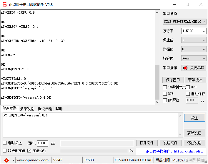This screenshot has width=208, height=164.
Task: Toggle the 发送新行 checkbox
Action: coord(29,151)
